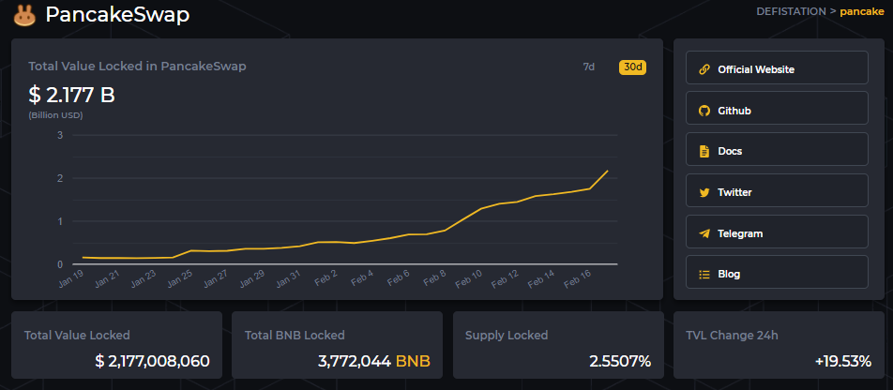Click the Telegram paper plane icon

click(704, 233)
